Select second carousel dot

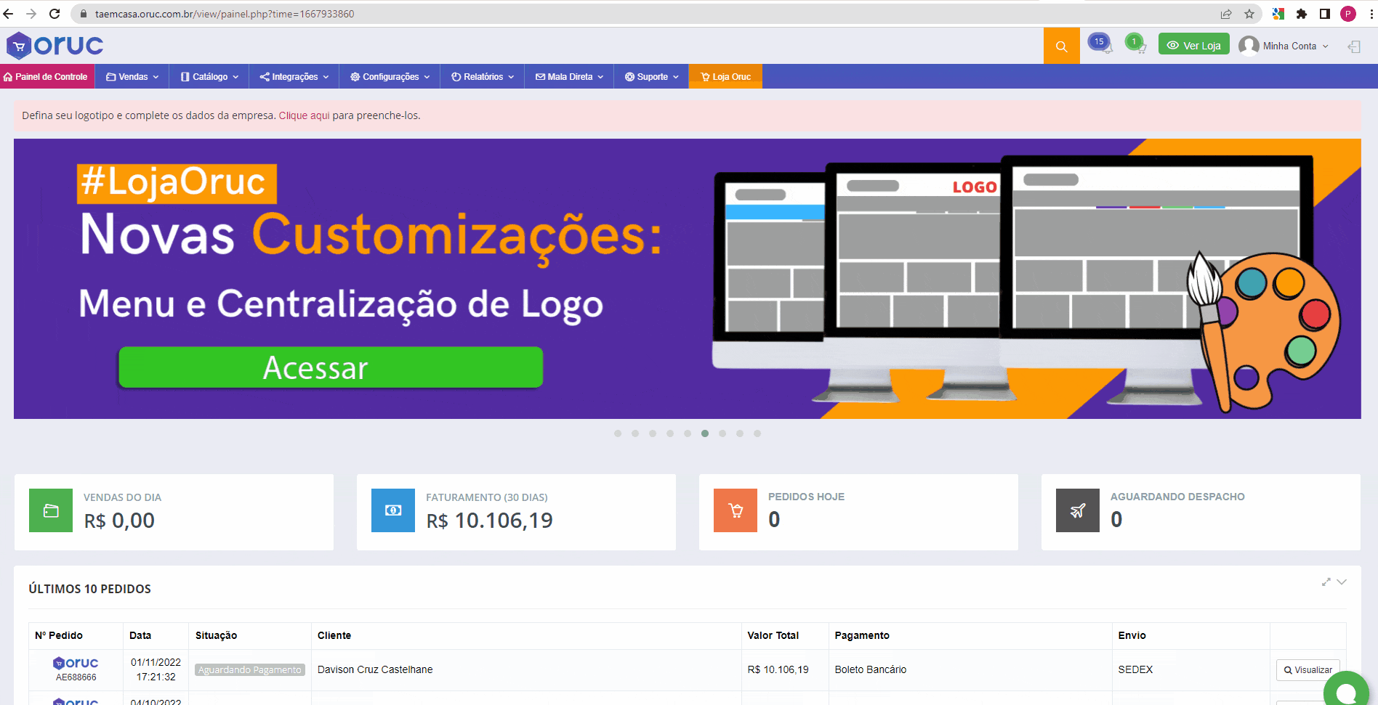point(635,433)
